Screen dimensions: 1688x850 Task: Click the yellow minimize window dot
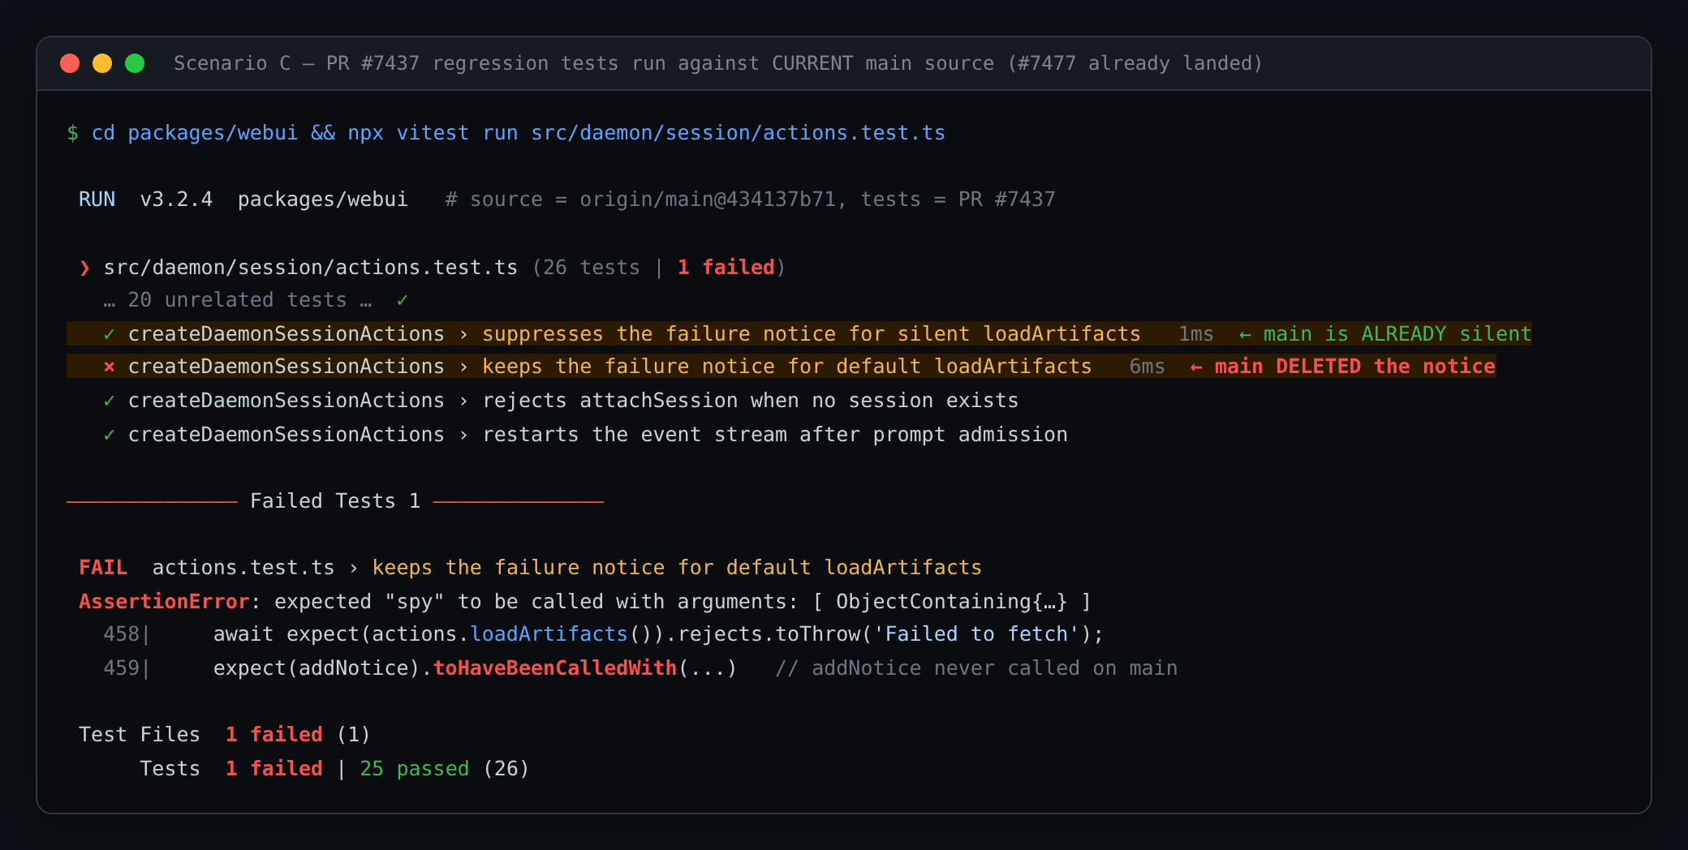102,63
